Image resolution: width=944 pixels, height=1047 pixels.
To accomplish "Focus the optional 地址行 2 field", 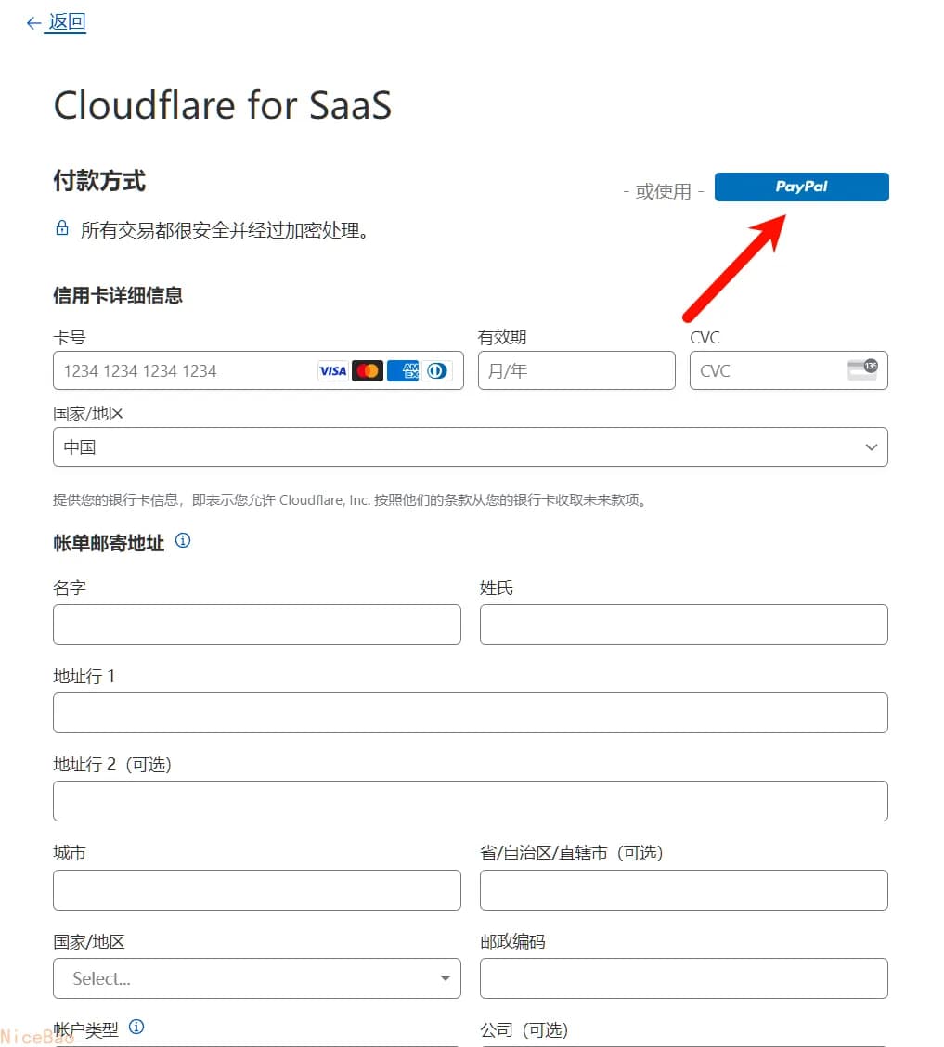I will (470, 801).
